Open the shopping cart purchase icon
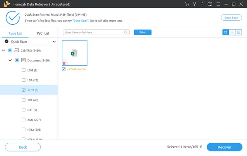Screen dimensions: 247x156 pyautogui.click(x=187, y=4)
